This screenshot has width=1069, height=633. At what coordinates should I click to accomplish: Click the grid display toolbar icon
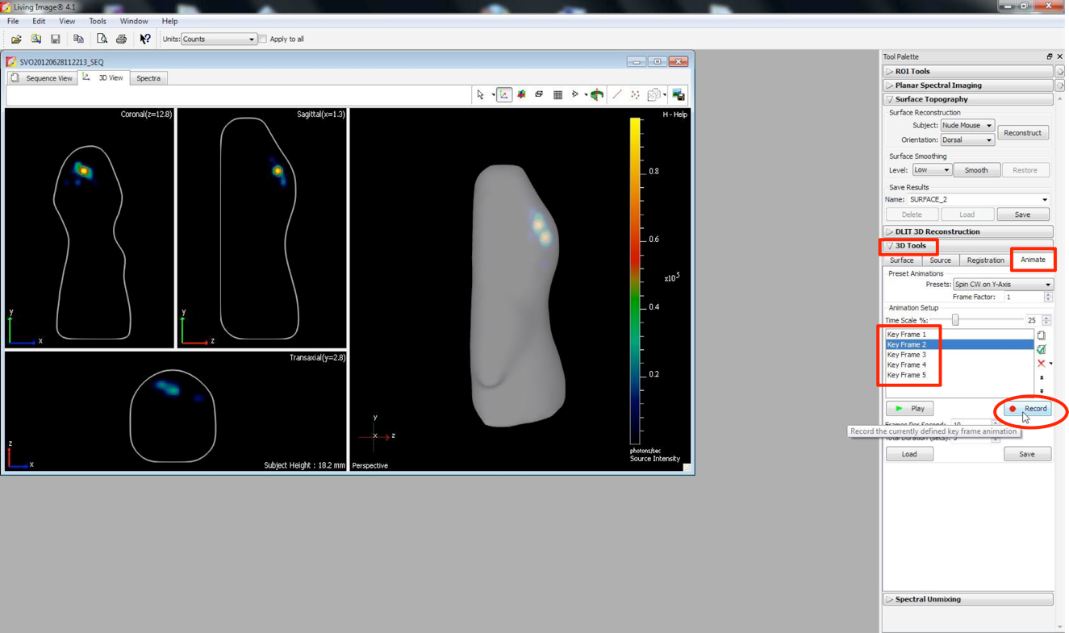click(x=557, y=95)
